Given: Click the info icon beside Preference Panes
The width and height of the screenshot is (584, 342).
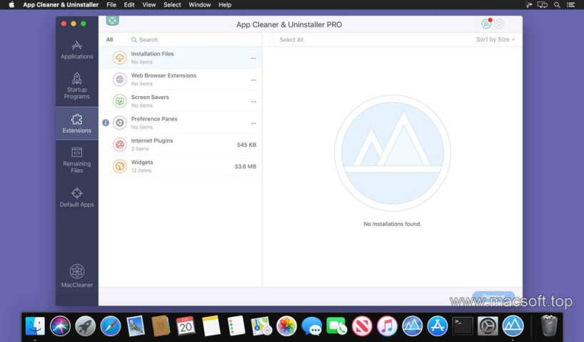Looking at the screenshot, I should 106,123.
